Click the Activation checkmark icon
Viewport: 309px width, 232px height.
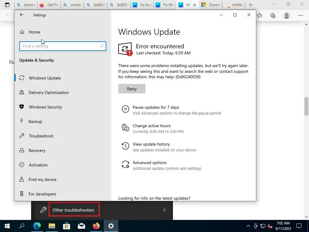pyautogui.click(x=22, y=165)
